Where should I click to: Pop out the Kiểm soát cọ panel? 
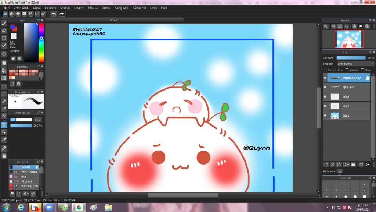[x=38, y=113]
